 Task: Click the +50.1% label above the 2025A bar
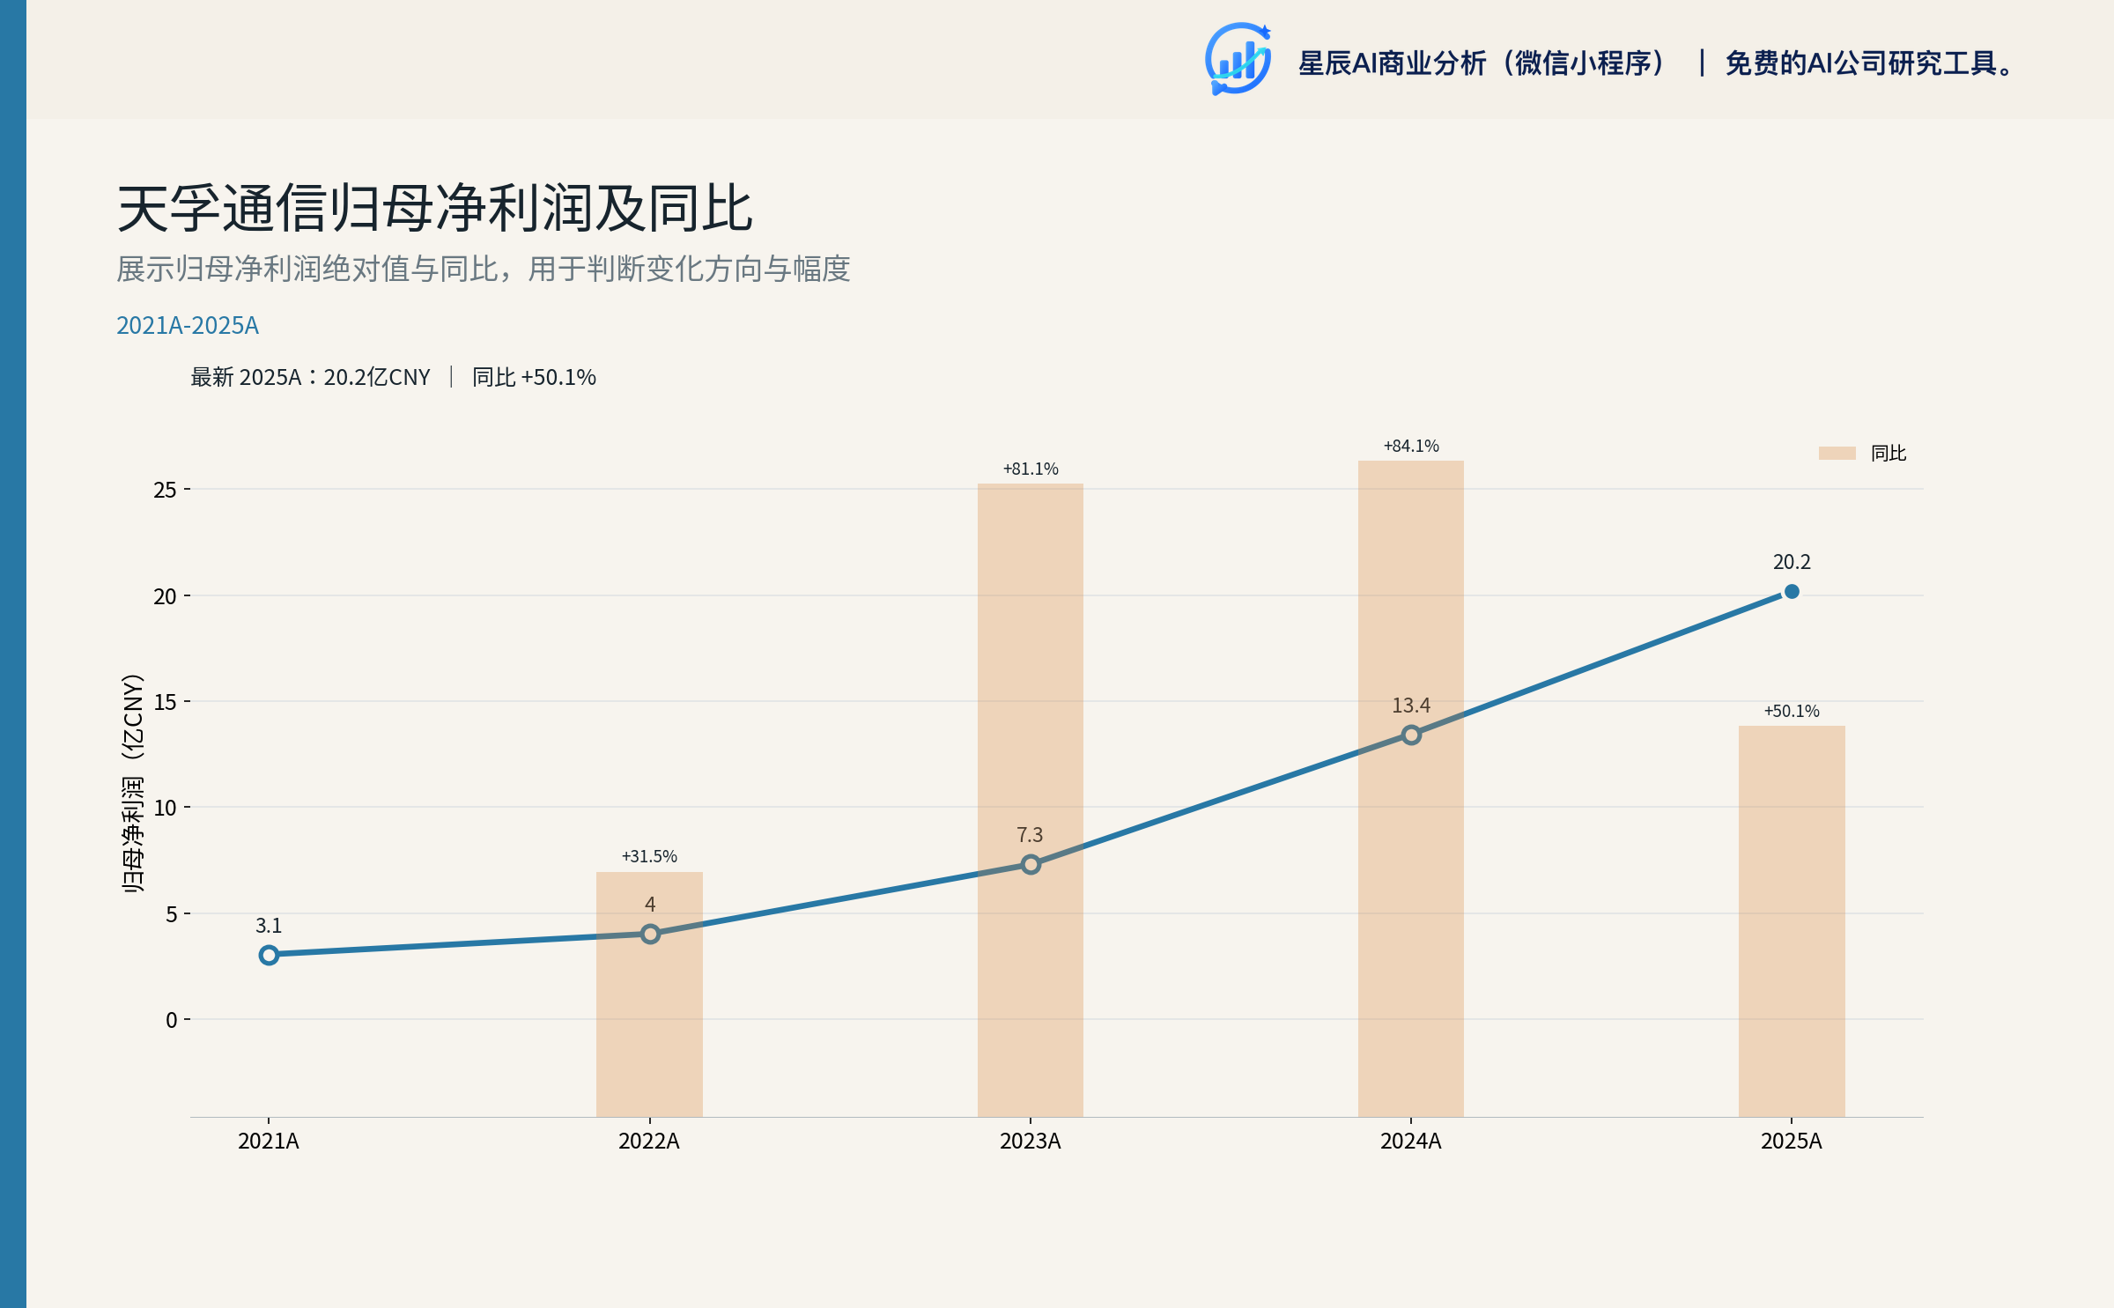(1792, 711)
